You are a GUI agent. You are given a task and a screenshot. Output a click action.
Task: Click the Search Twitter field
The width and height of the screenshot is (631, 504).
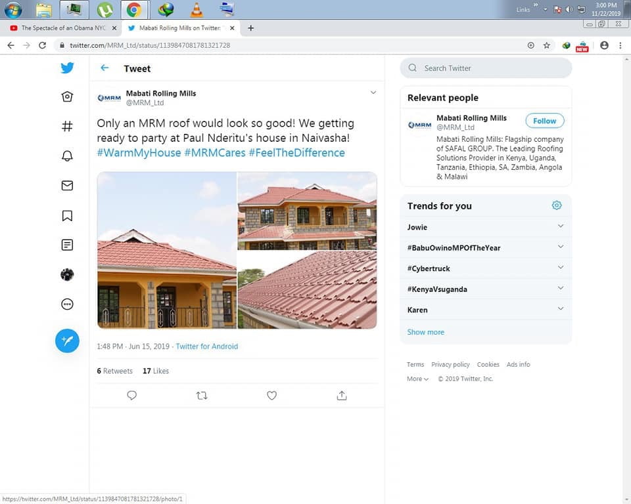point(486,68)
